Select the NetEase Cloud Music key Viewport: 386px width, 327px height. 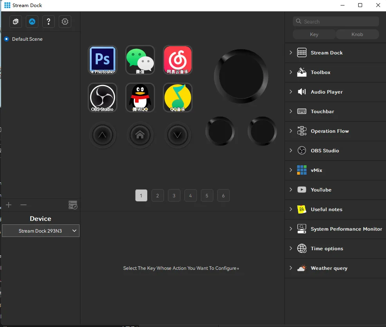point(177,60)
